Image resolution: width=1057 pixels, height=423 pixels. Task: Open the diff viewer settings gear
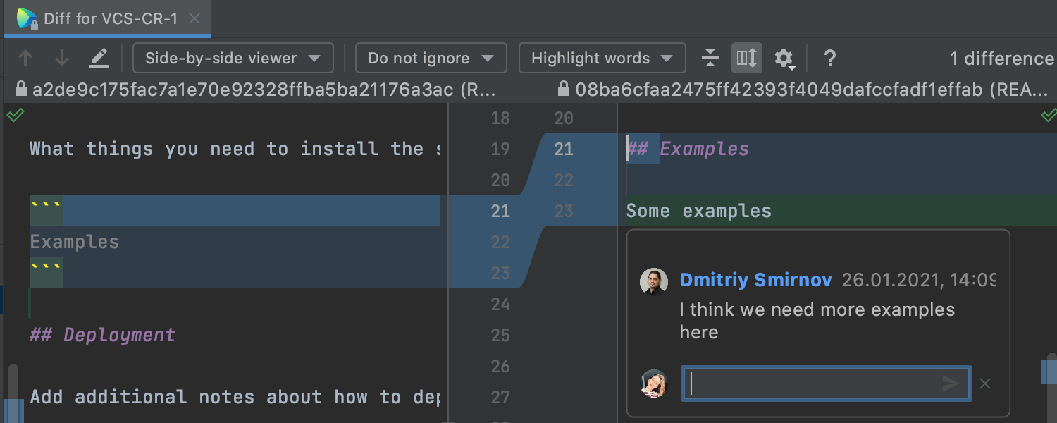click(784, 58)
